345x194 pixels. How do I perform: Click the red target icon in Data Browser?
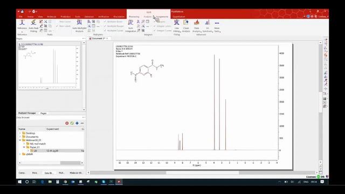67,123
